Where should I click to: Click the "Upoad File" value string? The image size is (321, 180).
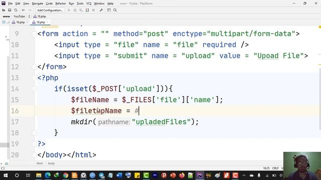click(x=279, y=55)
